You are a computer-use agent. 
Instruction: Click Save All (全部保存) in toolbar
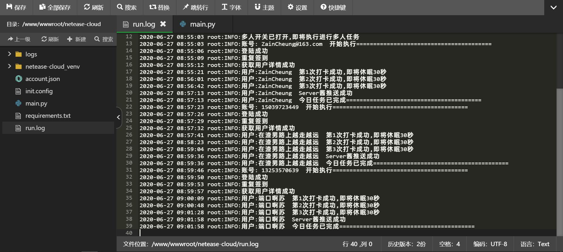55,7
